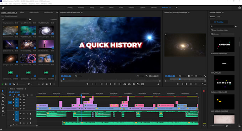This screenshot has width=242, height=131.
Task: Export frame with the camera icon
Action: pyautogui.click(x=134, y=84)
